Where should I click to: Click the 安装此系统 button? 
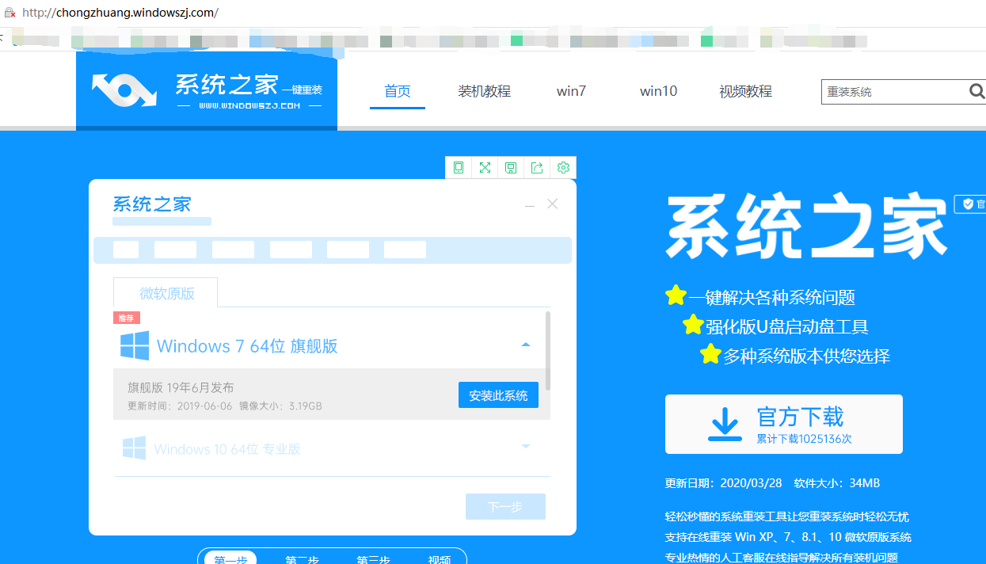pyautogui.click(x=498, y=394)
